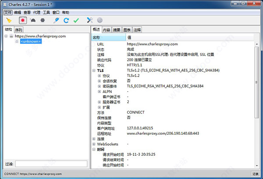Toggle breakpoints with the hexagon icon

point(43,20)
